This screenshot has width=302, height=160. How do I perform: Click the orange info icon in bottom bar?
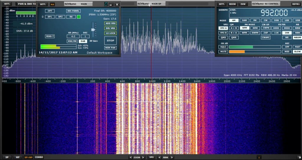[259, 157]
